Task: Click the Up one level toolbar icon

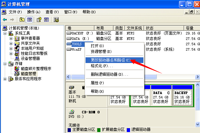Action: [22, 20]
